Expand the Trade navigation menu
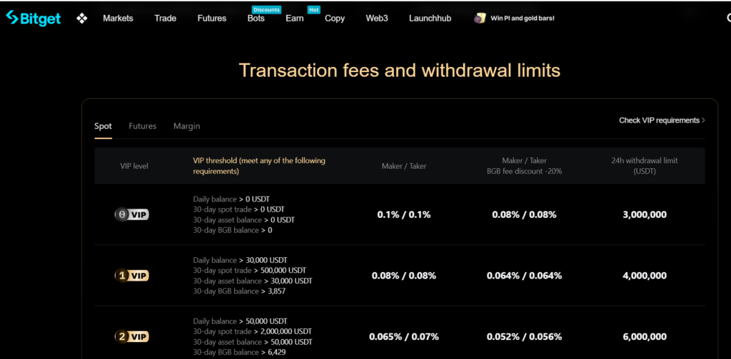The width and height of the screenshot is (731, 359). point(165,19)
